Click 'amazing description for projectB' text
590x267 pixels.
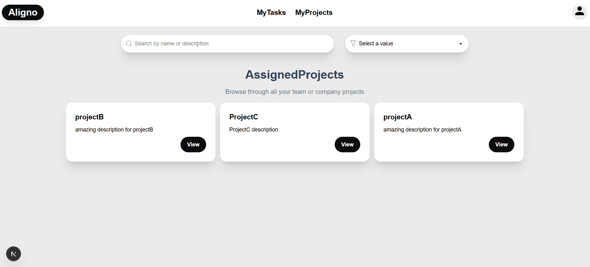(x=114, y=130)
